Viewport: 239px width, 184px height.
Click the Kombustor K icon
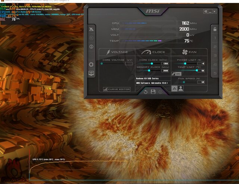click(x=91, y=38)
